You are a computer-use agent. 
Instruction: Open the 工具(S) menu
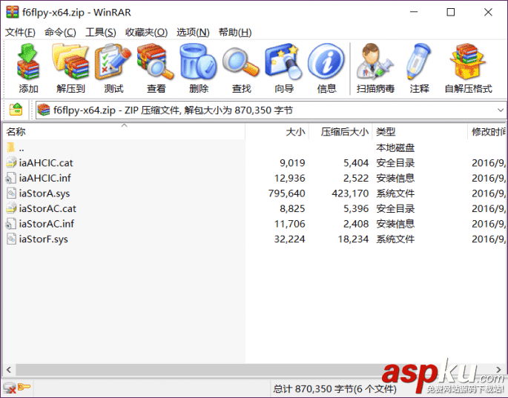click(100, 32)
